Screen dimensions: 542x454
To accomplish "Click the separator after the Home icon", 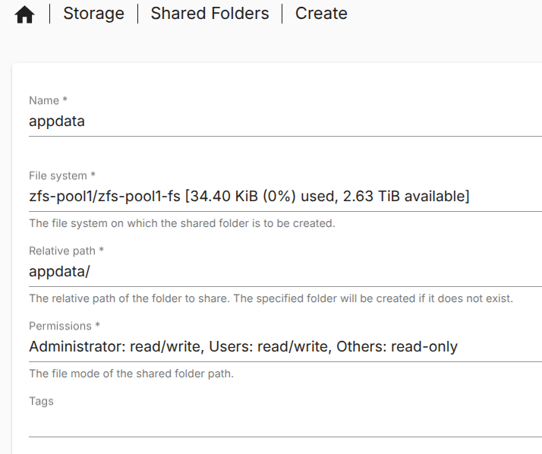I will click(x=49, y=14).
